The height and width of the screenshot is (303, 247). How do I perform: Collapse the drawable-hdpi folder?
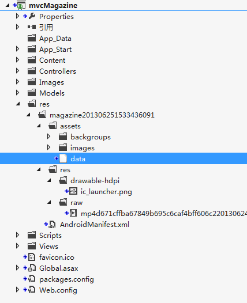coord(49,180)
